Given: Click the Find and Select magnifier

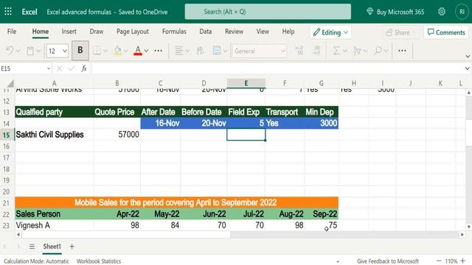Looking at the screenshot, I should 378,51.
